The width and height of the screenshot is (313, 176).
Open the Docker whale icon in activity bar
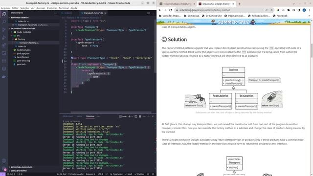4,77
